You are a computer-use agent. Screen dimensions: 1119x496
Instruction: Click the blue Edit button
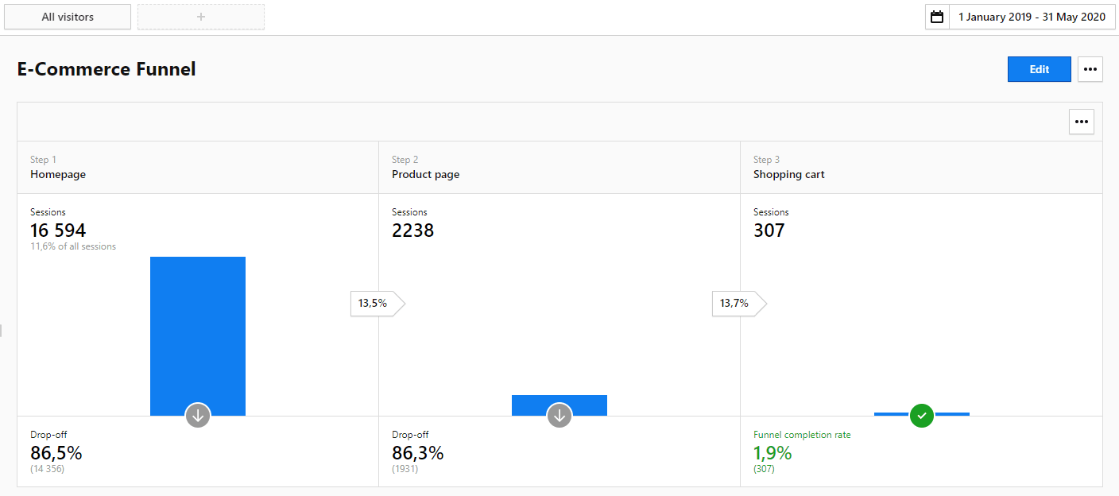tap(1039, 69)
